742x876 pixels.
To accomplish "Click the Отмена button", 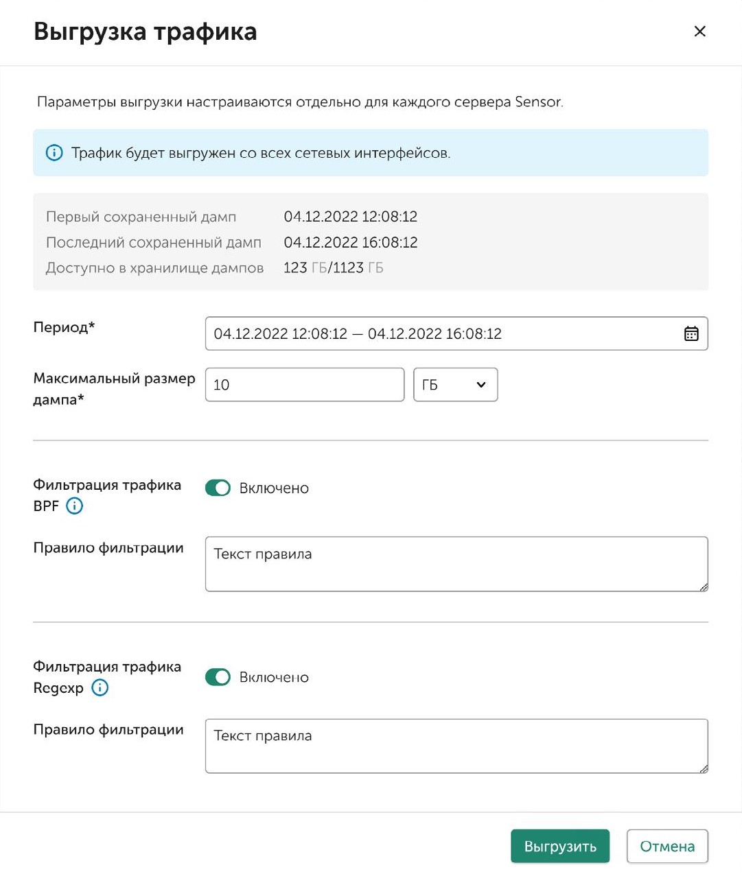I will pyautogui.click(x=666, y=847).
